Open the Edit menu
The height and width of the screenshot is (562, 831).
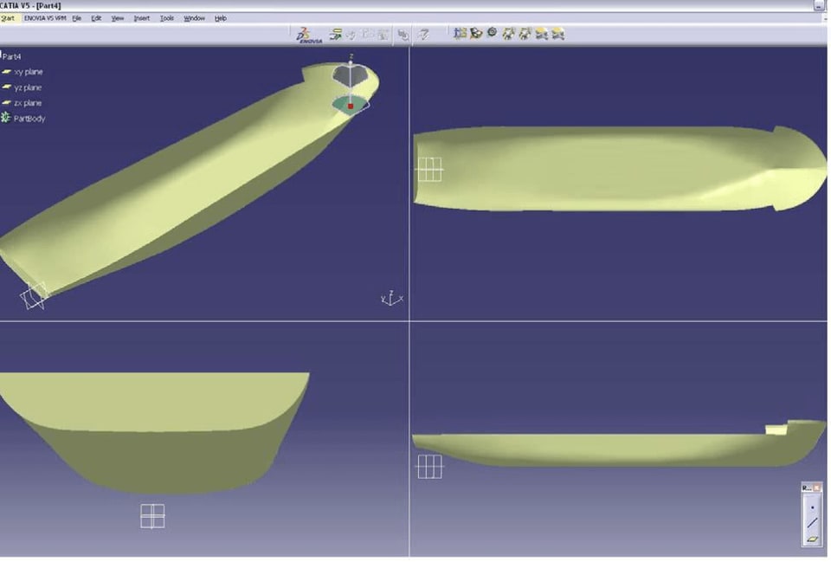click(96, 18)
